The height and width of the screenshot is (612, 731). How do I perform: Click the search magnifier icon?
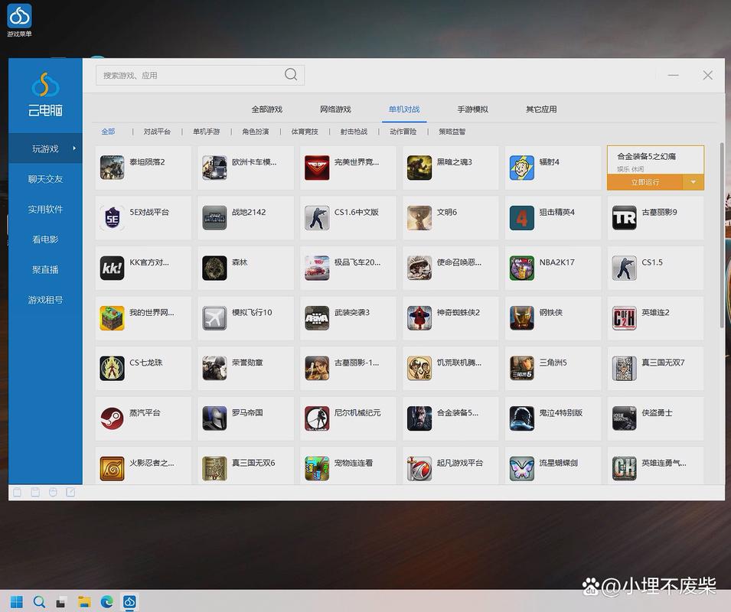point(291,74)
